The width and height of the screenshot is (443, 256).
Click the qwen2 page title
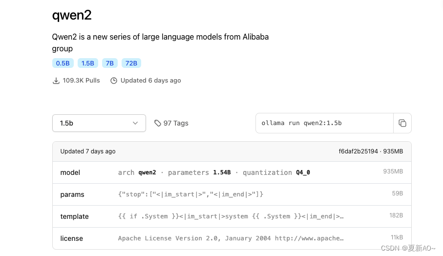(72, 15)
